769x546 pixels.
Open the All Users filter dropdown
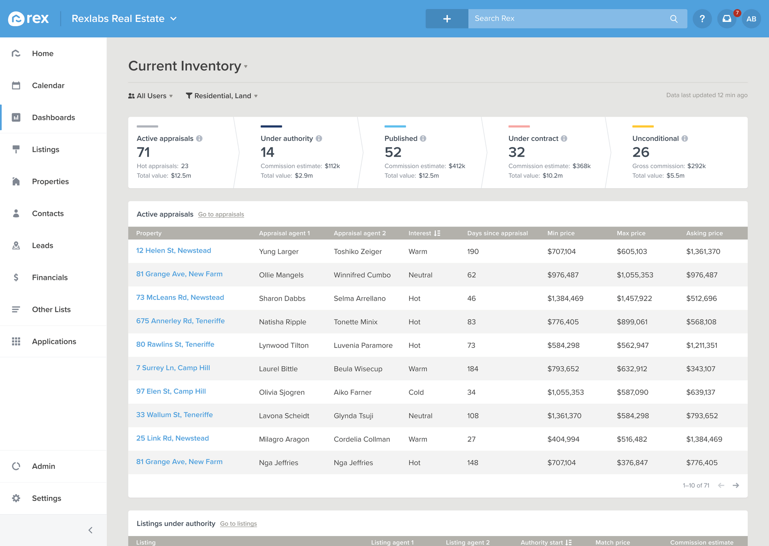151,96
